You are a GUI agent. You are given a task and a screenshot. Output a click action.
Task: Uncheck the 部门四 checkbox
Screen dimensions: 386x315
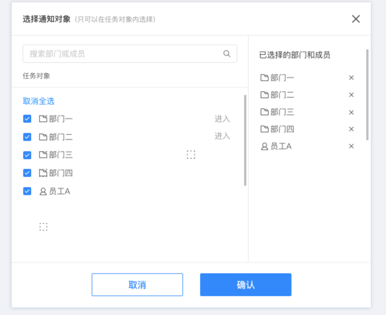click(27, 173)
